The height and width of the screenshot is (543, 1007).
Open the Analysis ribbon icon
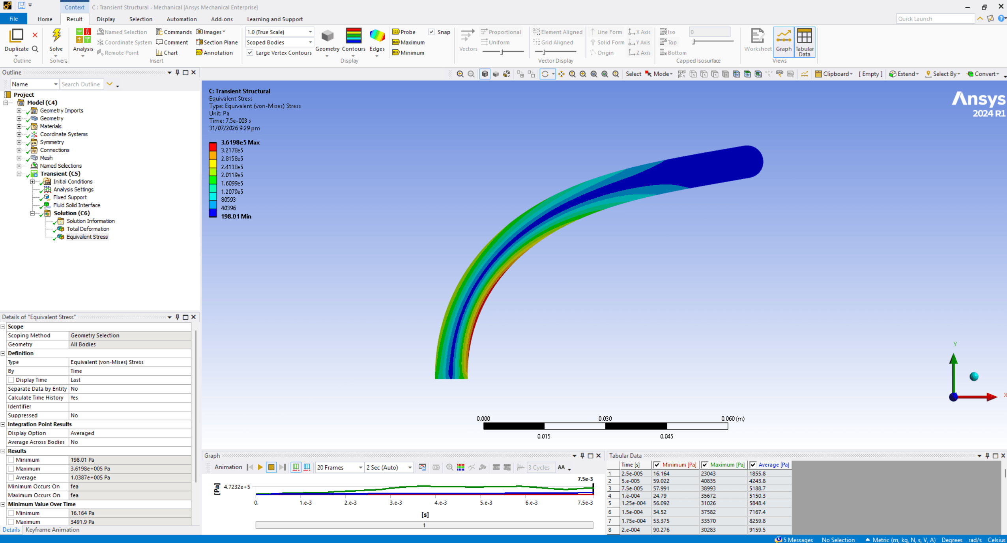[83, 36]
